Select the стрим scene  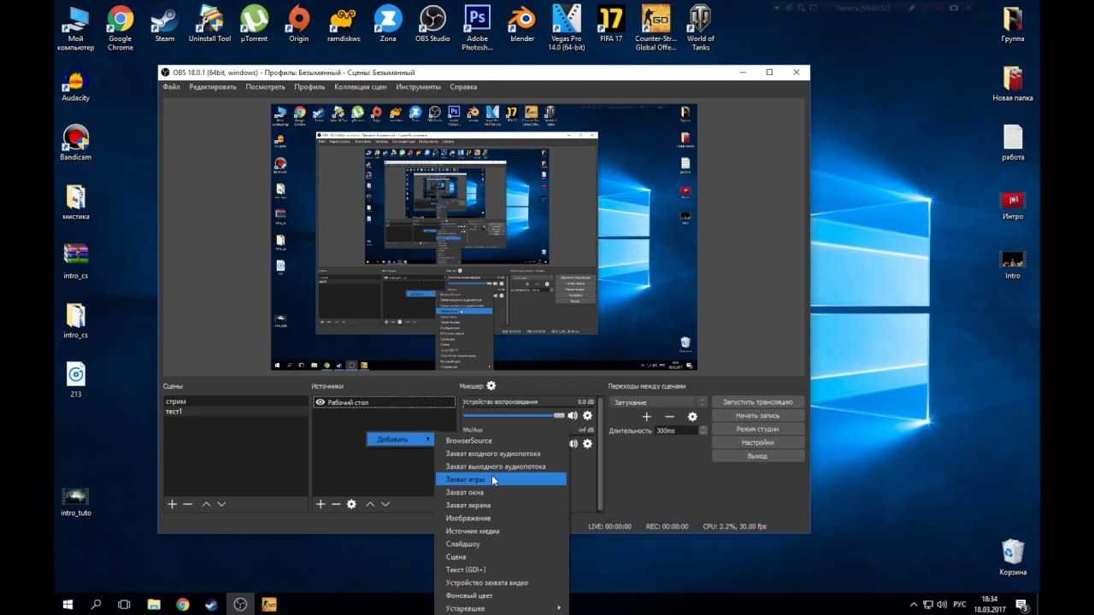pyautogui.click(x=235, y=401)
